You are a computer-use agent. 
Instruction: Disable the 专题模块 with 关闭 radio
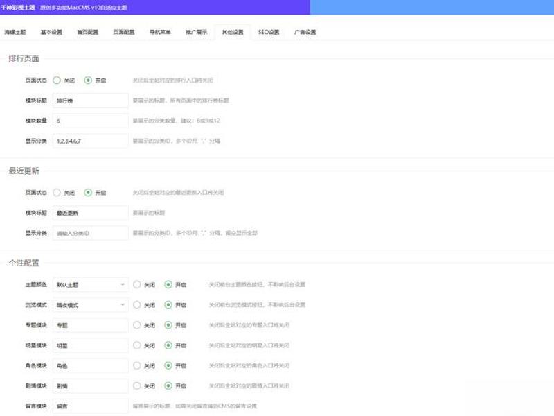137,325
